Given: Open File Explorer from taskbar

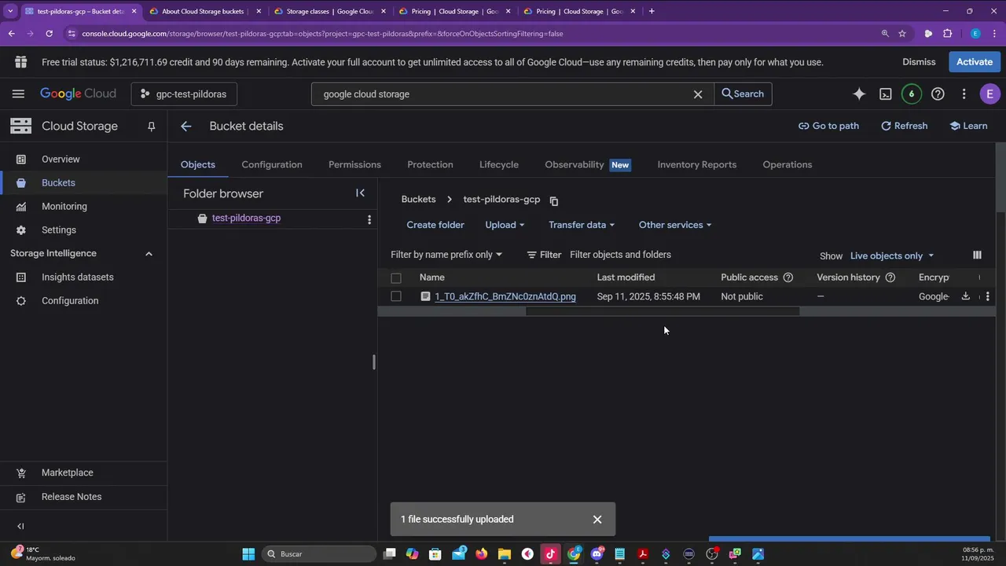Looking at the screenshot, I should 505,553.
